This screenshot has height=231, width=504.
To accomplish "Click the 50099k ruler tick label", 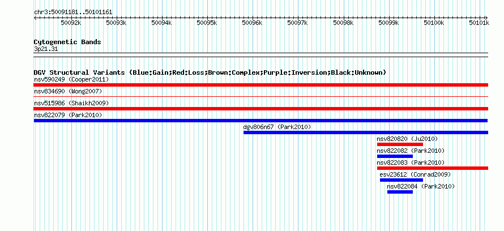I will [x=389, y=23].
